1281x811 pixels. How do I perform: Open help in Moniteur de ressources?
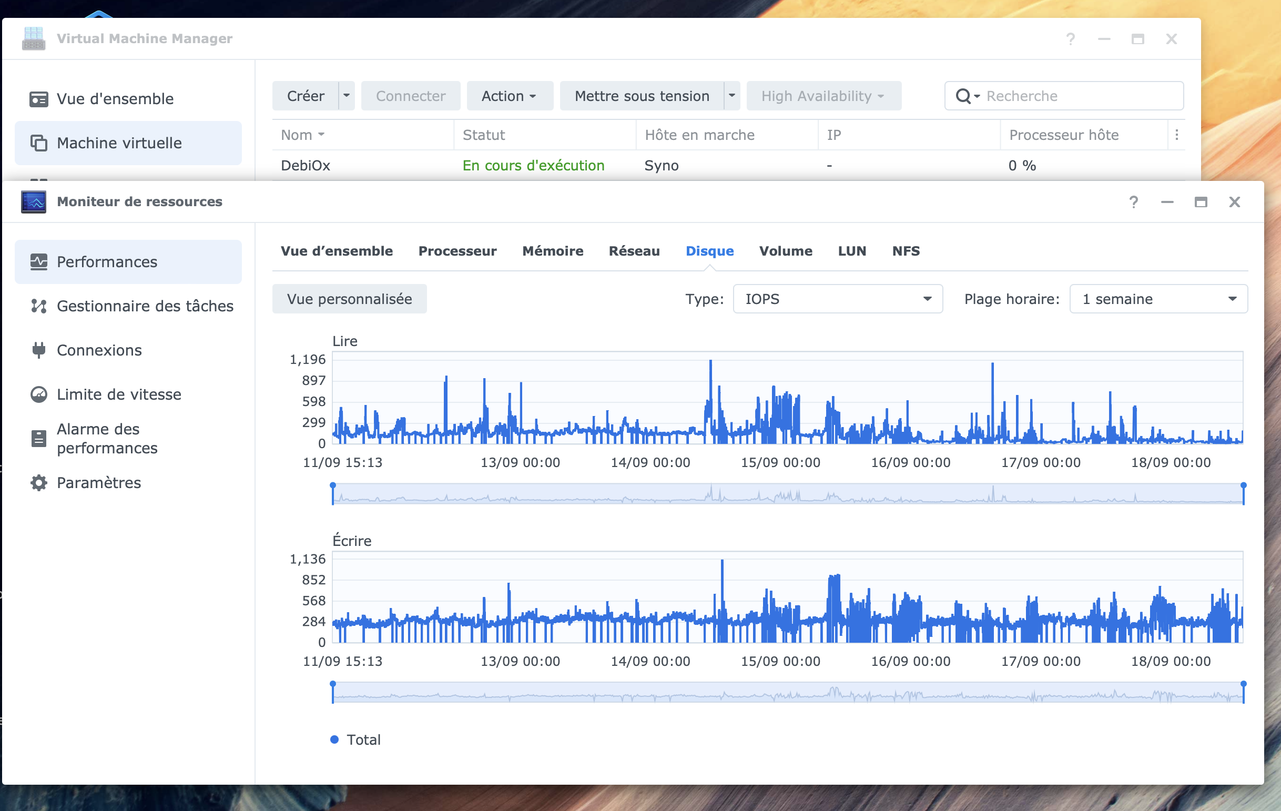(x=1133, y=201)
